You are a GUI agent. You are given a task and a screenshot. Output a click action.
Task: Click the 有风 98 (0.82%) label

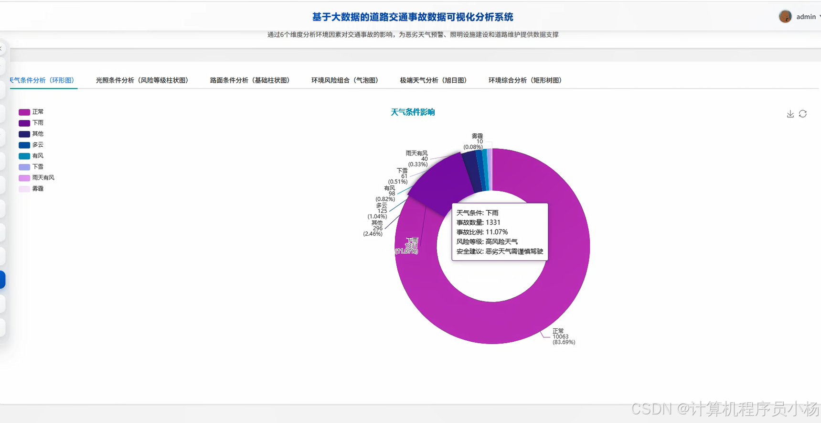(385, 194)
